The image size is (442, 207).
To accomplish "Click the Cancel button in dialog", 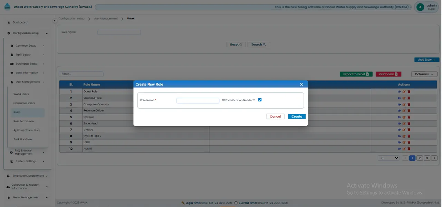I will click(275, 117).
